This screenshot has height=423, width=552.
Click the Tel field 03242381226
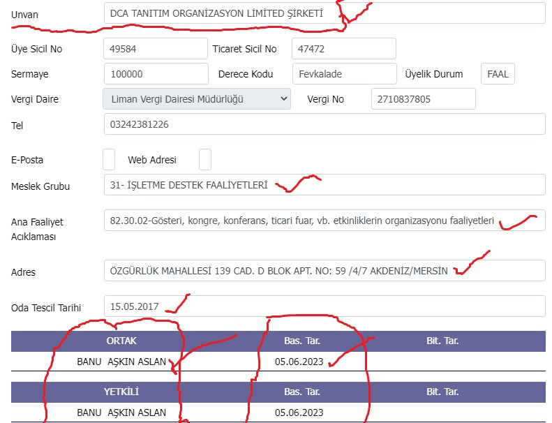click(x=325, y=124)
